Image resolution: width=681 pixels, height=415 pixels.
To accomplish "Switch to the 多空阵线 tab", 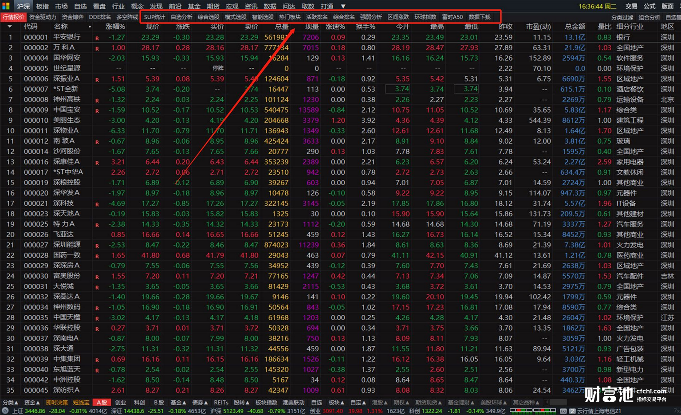I will click(127, 17).
